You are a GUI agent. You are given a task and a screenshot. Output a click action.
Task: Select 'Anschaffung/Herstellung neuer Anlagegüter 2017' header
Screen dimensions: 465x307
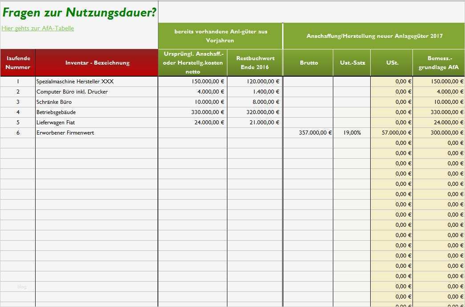[374, 36]
